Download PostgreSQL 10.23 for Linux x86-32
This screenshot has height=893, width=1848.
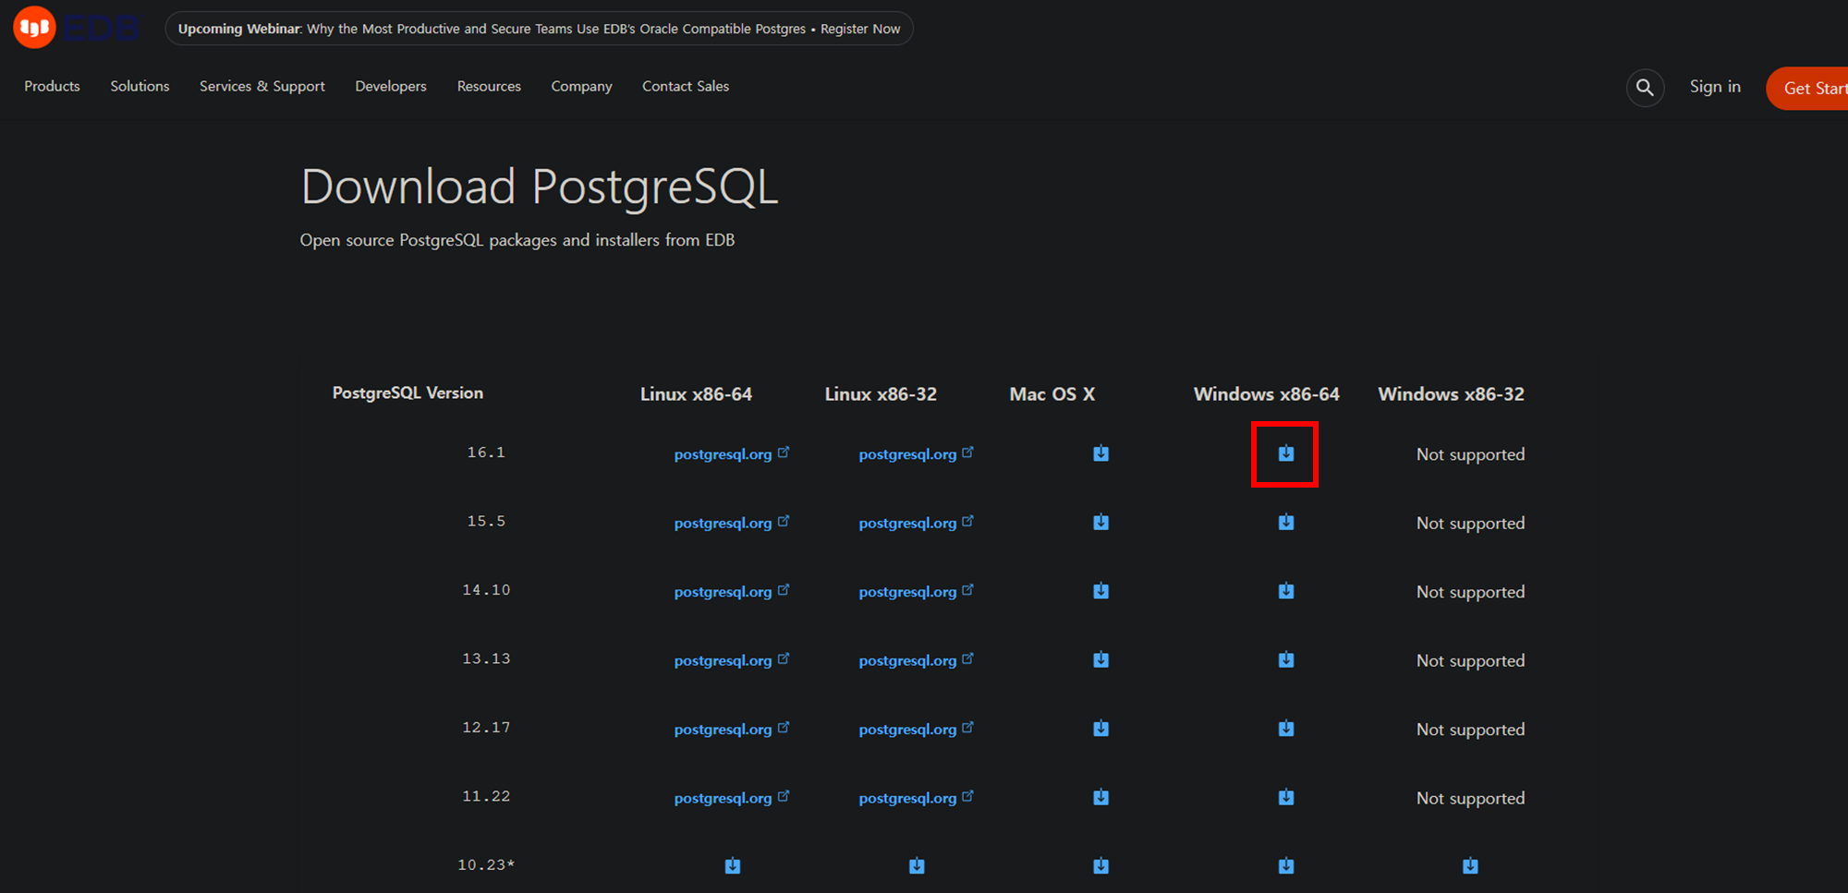917,866
